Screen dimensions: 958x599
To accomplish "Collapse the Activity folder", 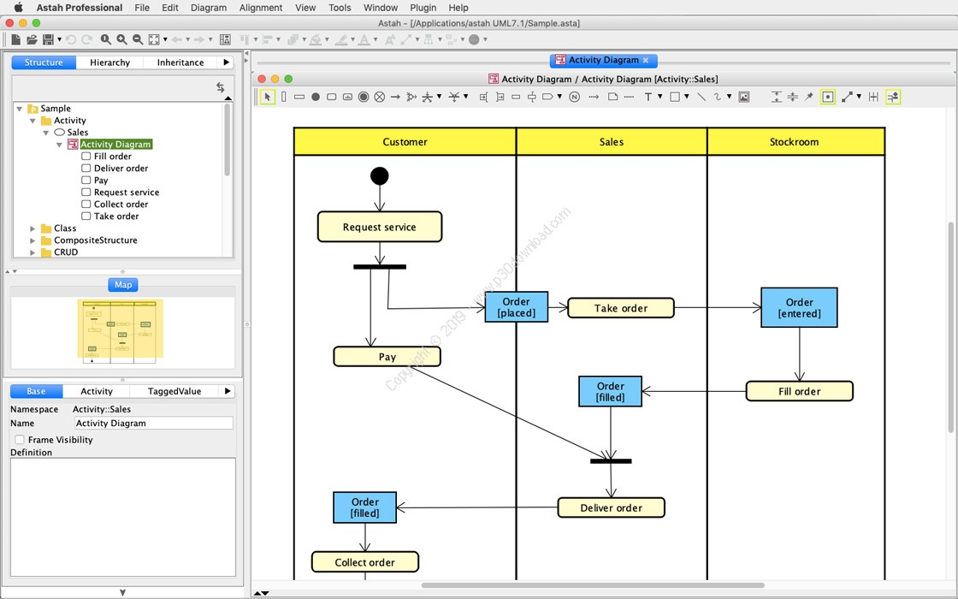I will (x=33, y=121).
